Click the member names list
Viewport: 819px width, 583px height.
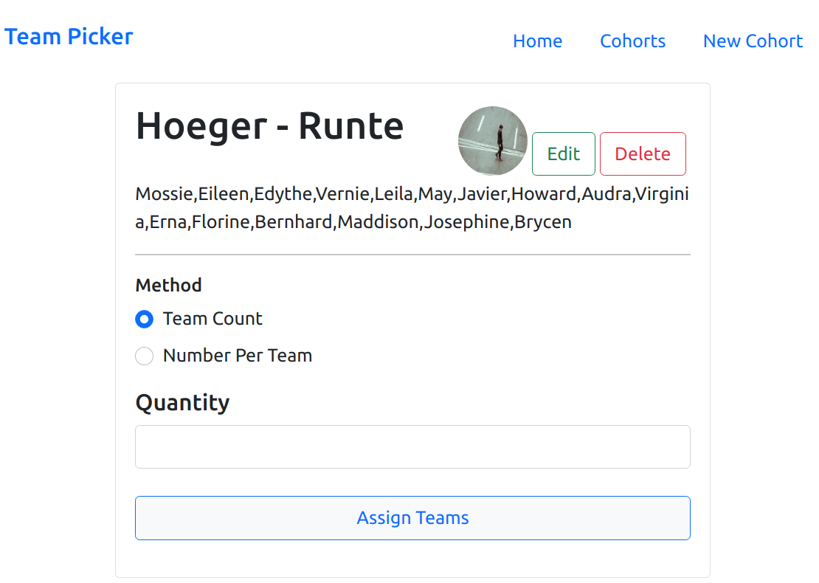click(412, 207)
